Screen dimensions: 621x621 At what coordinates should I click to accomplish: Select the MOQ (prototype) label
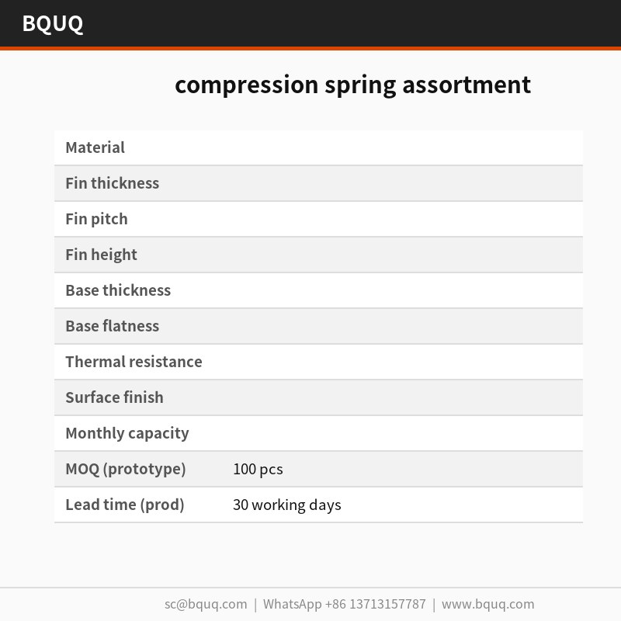pyautogui.click(x=126, y=469)
